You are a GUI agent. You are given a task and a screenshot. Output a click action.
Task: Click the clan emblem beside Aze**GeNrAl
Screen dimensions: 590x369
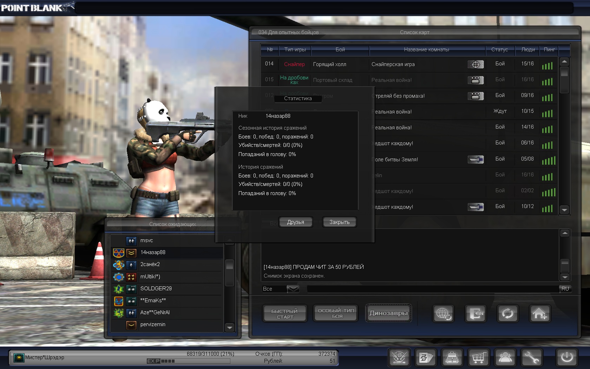point(119,313)
